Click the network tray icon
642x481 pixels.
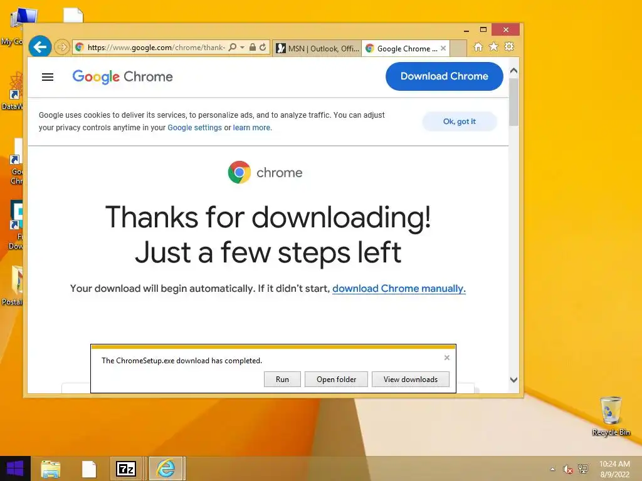click(x=583, y=469)
